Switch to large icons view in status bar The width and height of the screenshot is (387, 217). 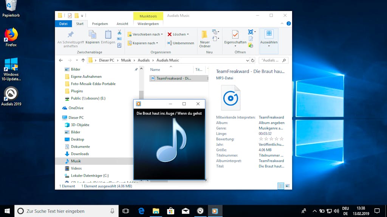click(287, 186)
